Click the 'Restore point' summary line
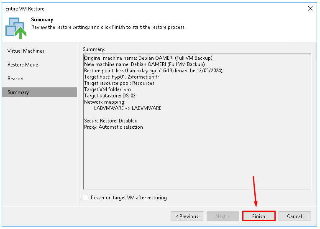The height and width of the screenshot is (229, 320). [x=153, y=71]
